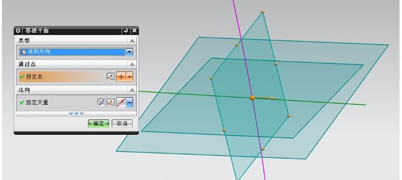Click the Reverse Direction icon
402x180 pixels.
point(101,103)
